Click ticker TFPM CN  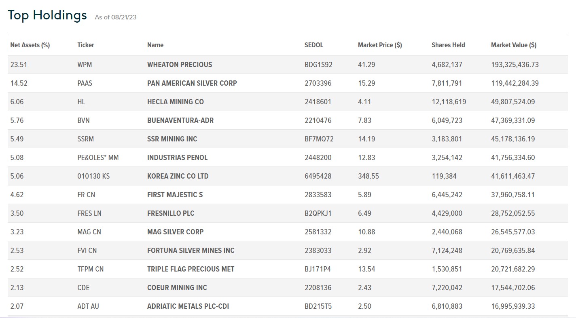pos(91,269)
